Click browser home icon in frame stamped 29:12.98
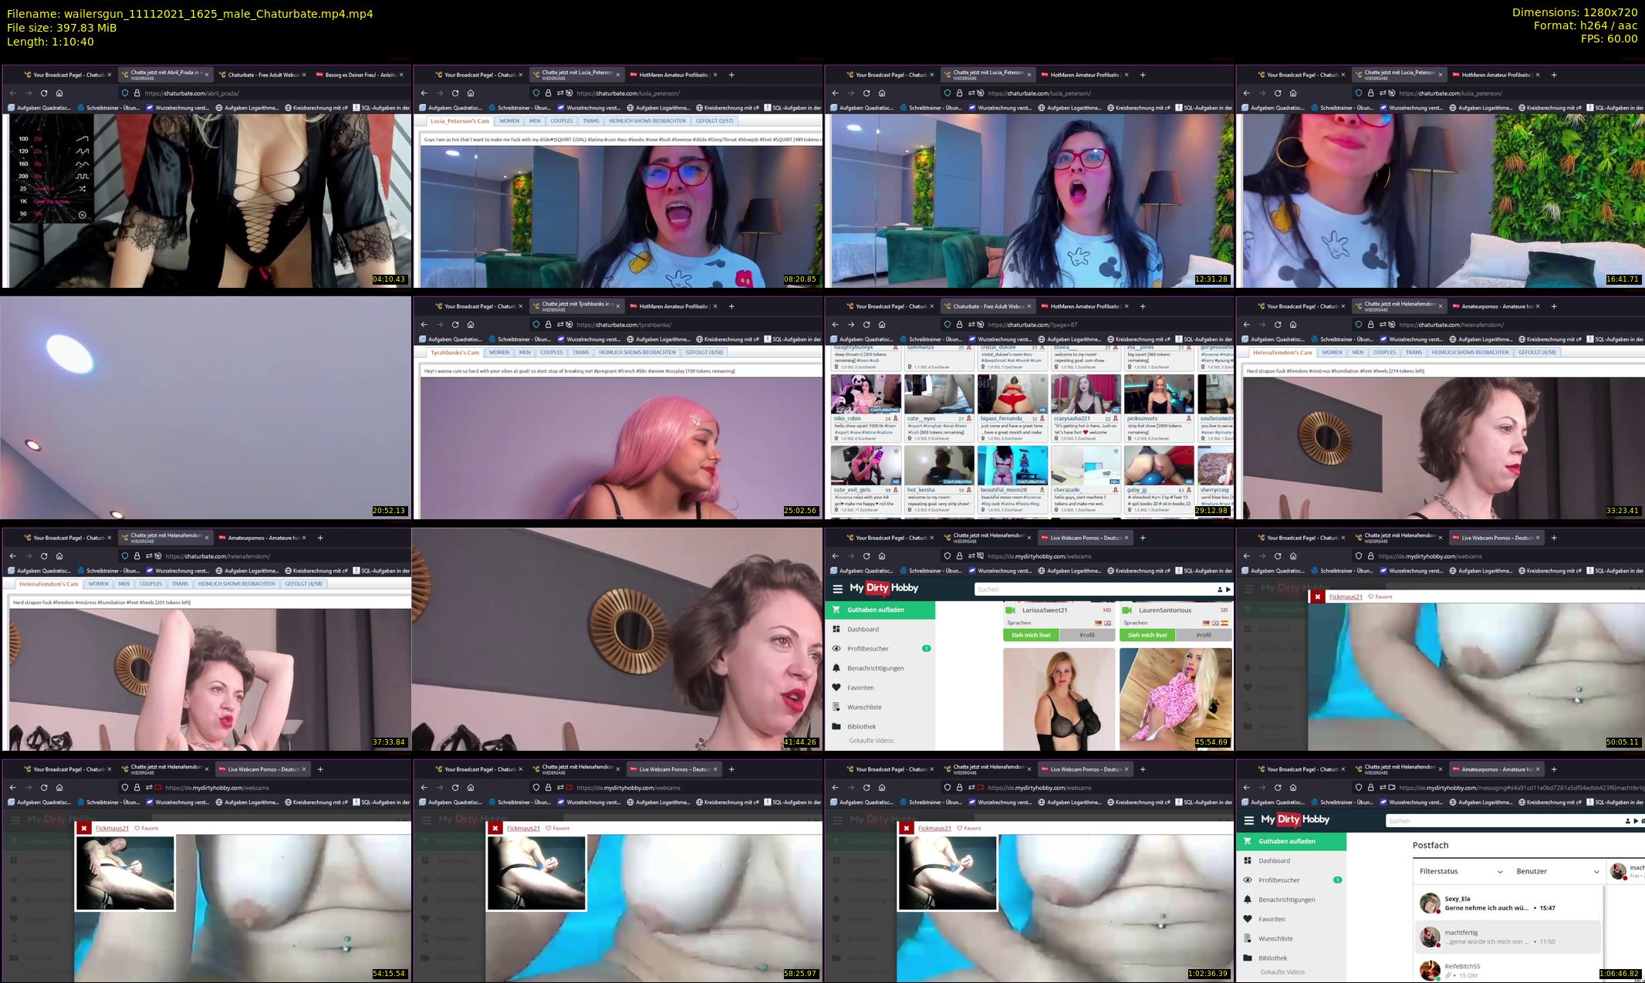Viewport: 1645px width, 983px height. tap(882, 325)
